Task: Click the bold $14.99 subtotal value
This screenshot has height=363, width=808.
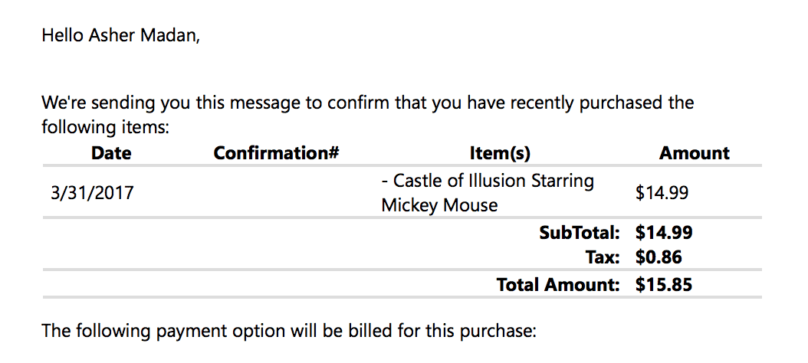Action: pos(664,232)
